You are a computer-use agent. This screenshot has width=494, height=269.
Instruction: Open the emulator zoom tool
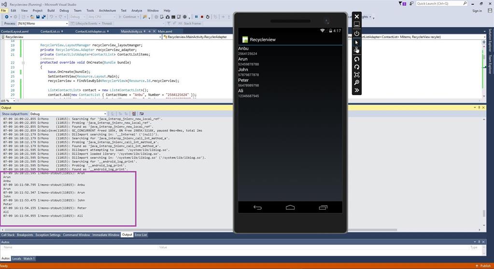(356, 83)
